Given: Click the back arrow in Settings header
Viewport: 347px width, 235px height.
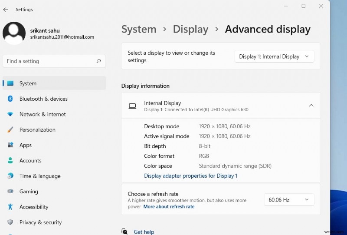Looking at the screenshot, I should click(x=6, y=10).
